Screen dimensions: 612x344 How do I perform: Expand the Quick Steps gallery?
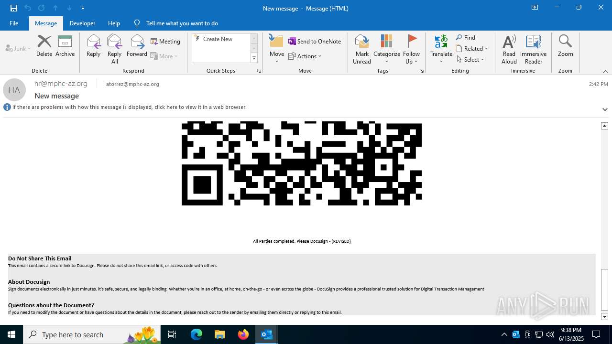pyautogui.click(x=254, y=58)
